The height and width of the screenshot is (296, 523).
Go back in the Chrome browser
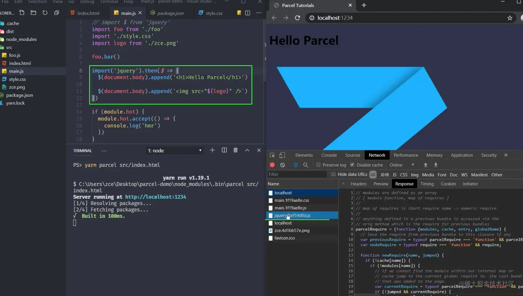coord(274,18)
